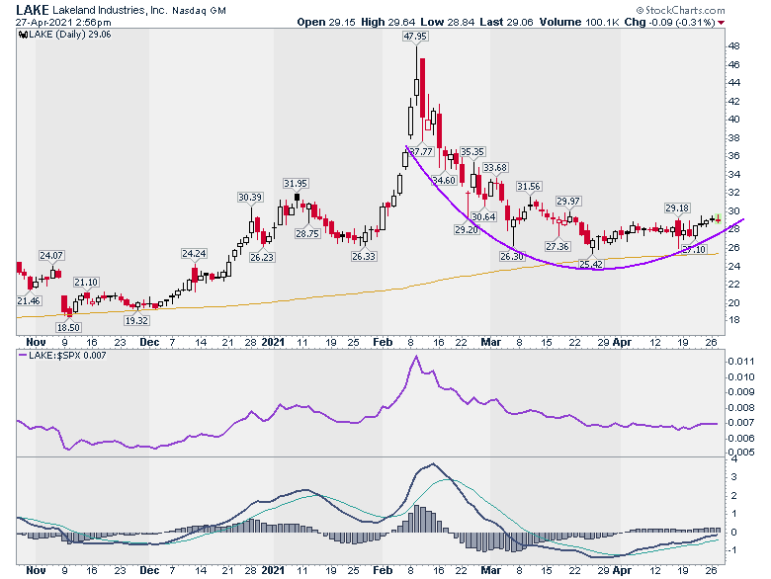
Task: Click the 31.95 price label
Action: pyautogui.click(x=295, y=184)
